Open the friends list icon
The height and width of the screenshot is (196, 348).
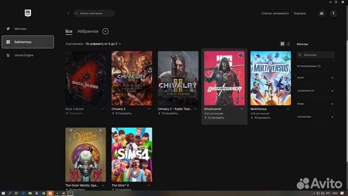coord(321,14)
